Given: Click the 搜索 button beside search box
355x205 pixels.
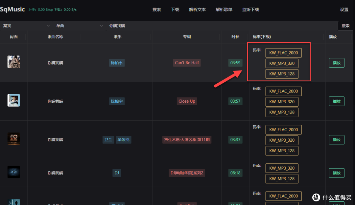Looking at the screenshot, I should (x=345, y=26).
